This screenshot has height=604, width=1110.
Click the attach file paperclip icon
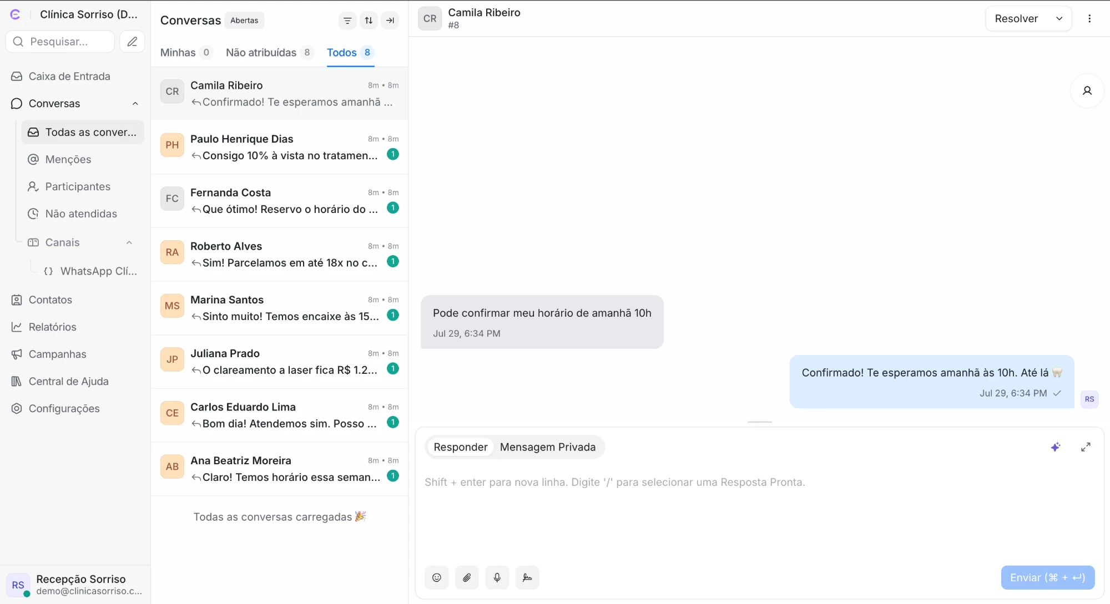click(x=467, y=577)
